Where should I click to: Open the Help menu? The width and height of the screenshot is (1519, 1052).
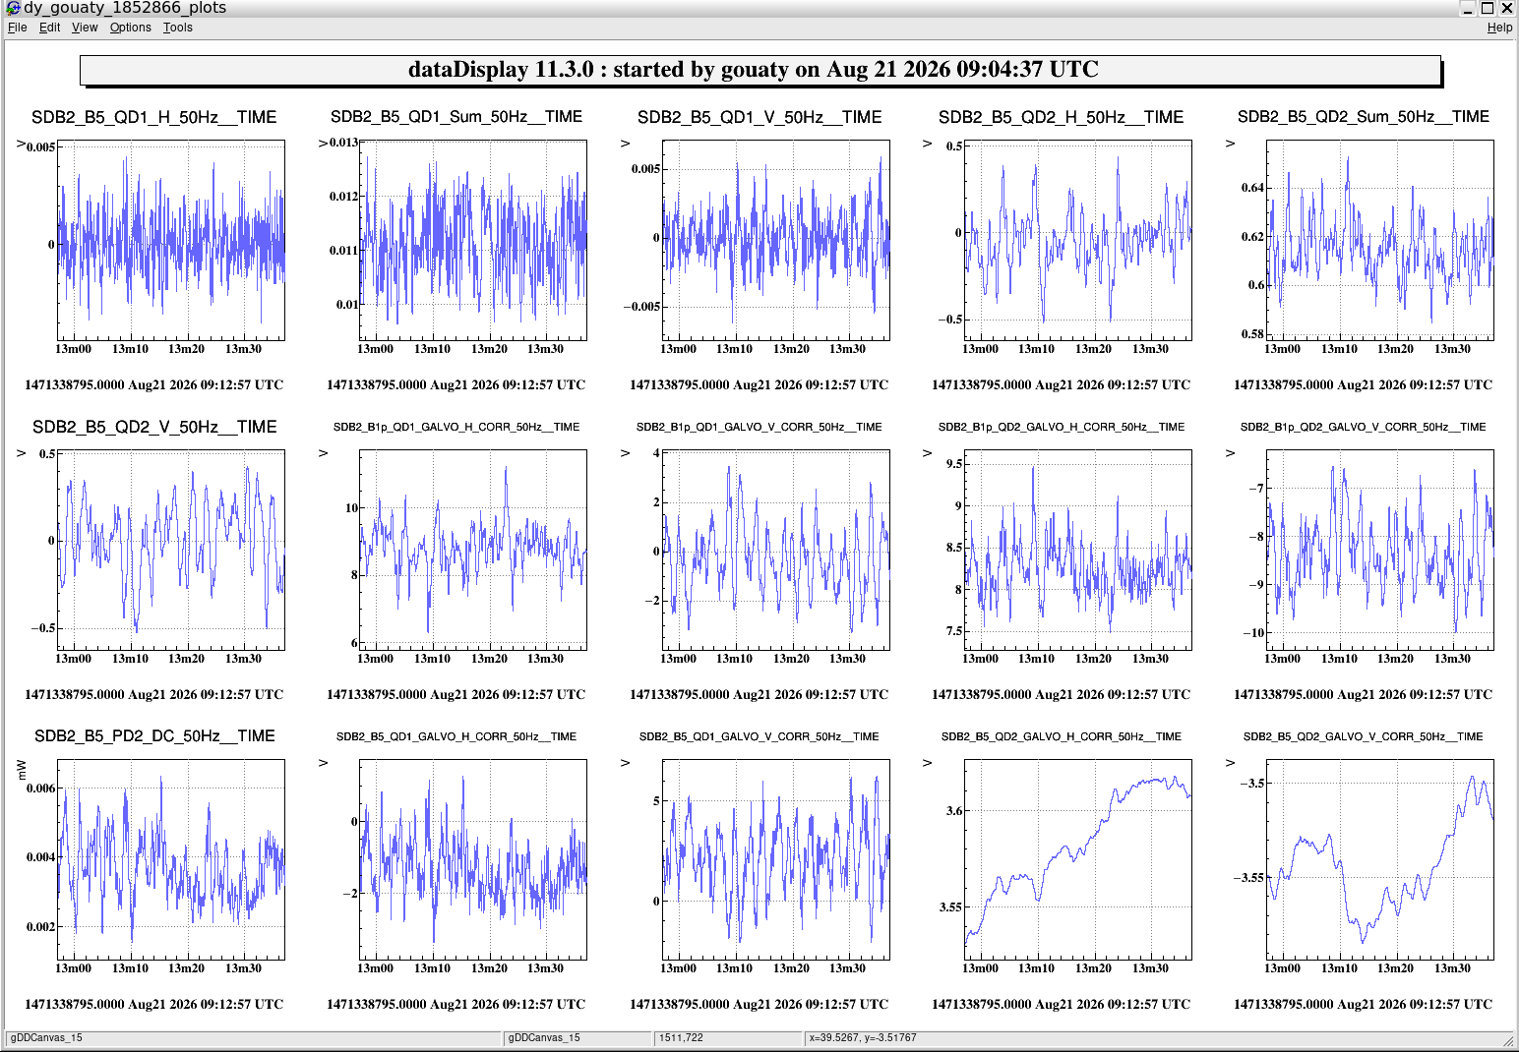pyautogui.click(x=1499, y=28)
